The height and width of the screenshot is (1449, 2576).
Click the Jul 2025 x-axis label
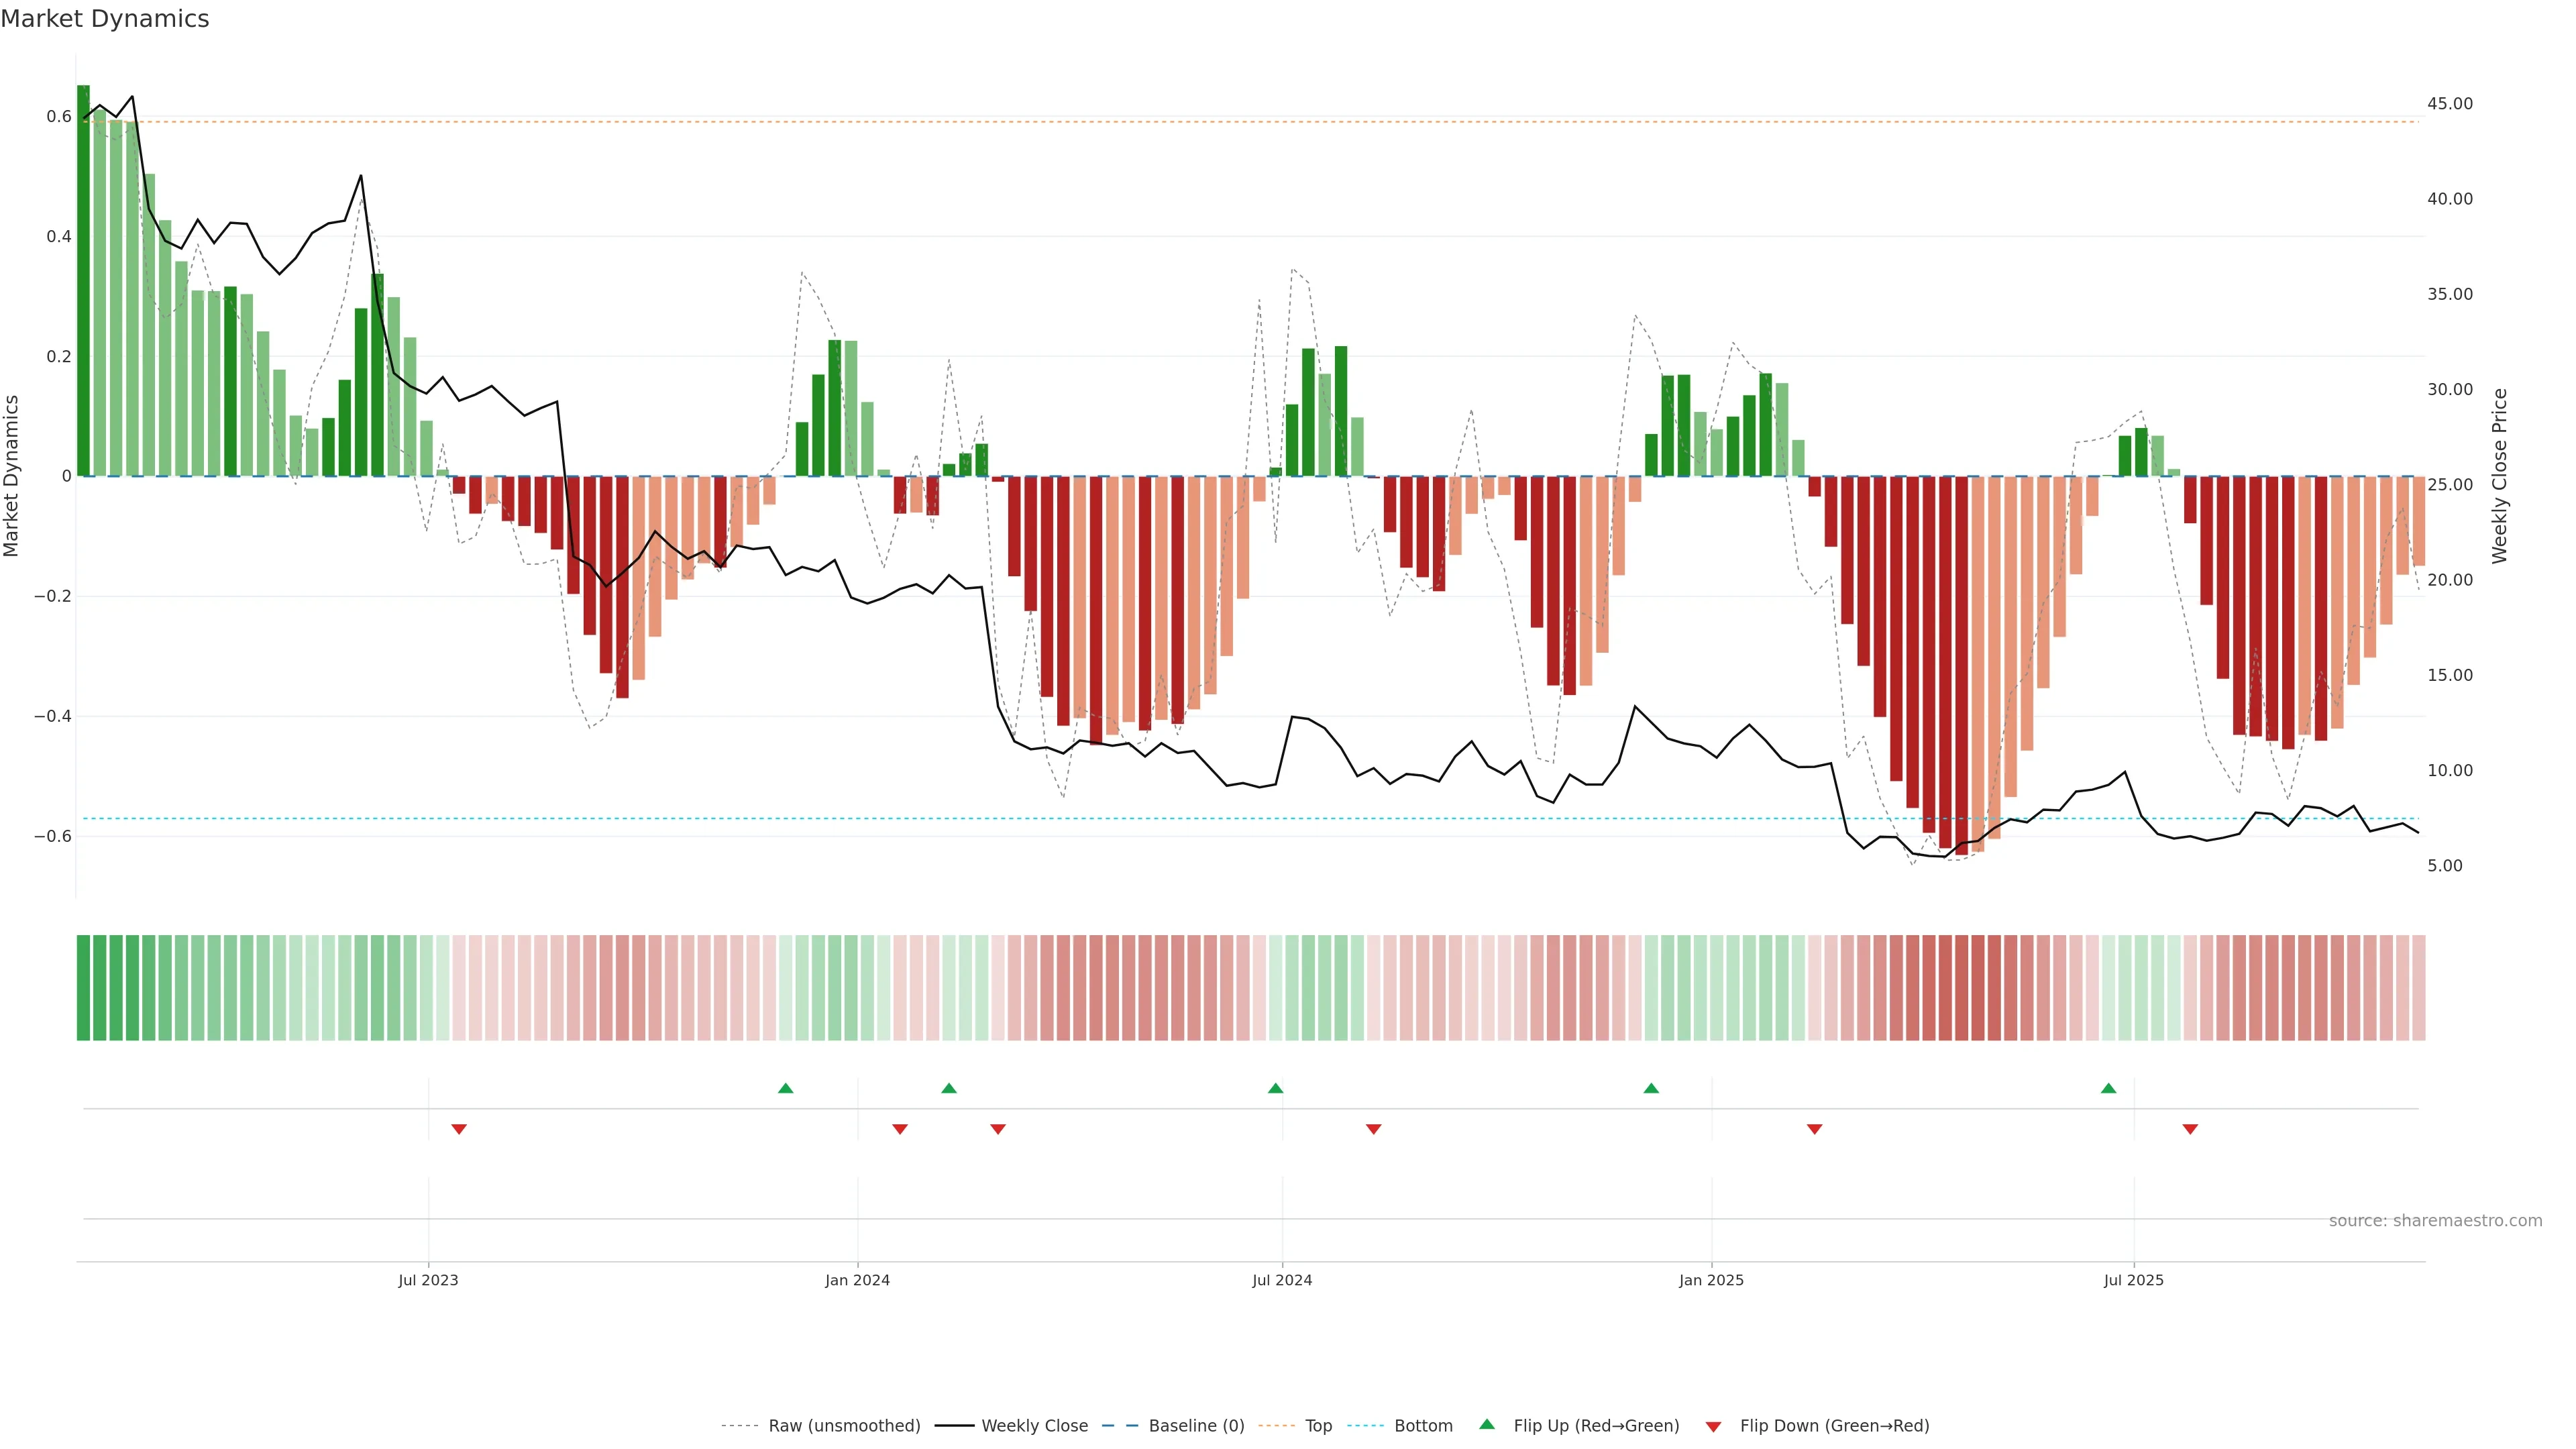(x=2133, y=1280)
